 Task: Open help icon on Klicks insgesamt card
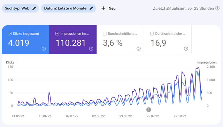(44, 49)
